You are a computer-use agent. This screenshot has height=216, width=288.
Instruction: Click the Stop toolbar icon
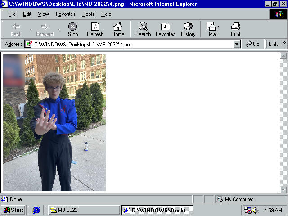coord(72,29)
